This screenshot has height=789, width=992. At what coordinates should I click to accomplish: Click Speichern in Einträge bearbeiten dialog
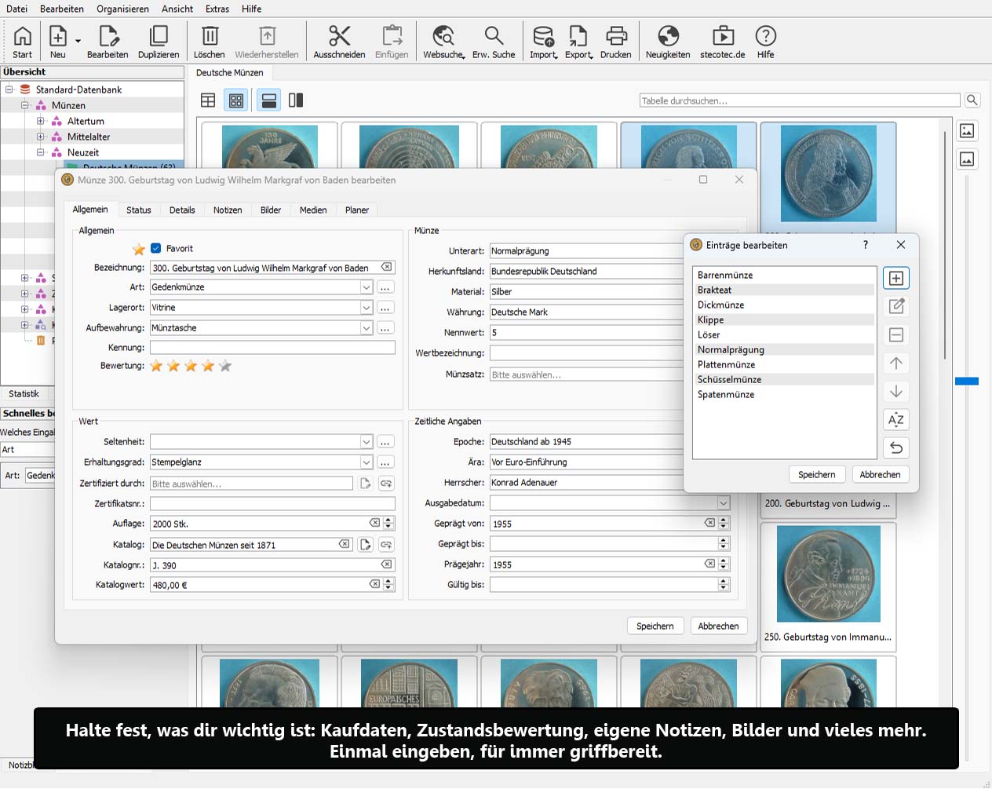pyautogui.click(x=816, y=474)
